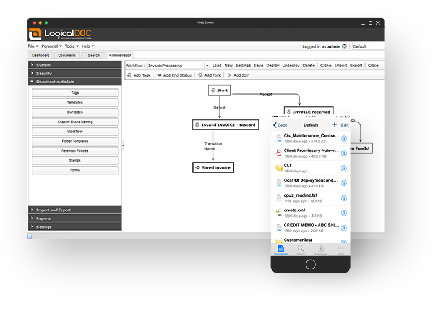Viewport: 433px width, 309px height.
Task: Click the Stamps button
Action: (75, 160)
